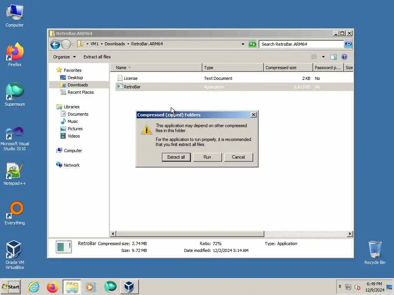Select Libraries in navigation pane
The height and width of the screenshot is (295, 394).
click(x=71, y=107)
